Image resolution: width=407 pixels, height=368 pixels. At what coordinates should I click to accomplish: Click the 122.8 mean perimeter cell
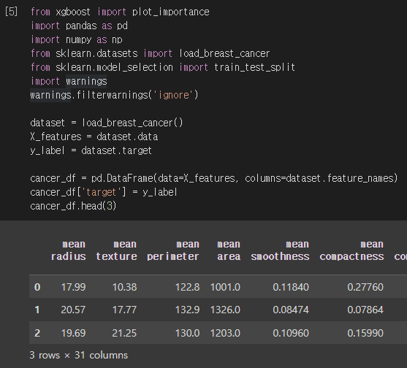click(x=187, y=287)
